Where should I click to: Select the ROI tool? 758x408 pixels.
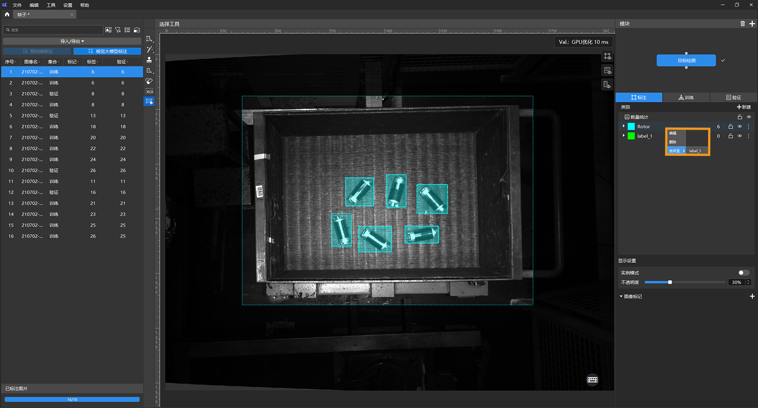[x=149, y=91]
